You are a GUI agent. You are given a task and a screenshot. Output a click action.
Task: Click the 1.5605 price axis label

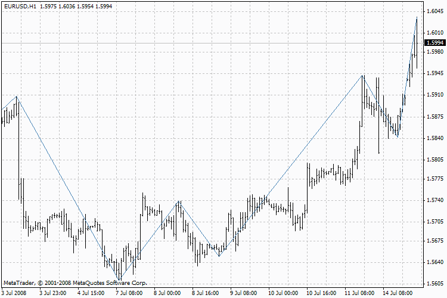(x=435, y=284)
